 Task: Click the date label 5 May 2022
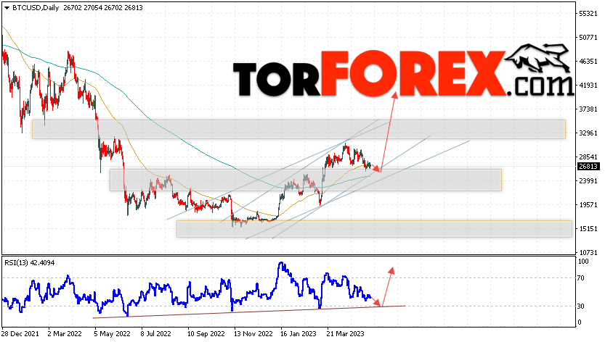point(113,333)
